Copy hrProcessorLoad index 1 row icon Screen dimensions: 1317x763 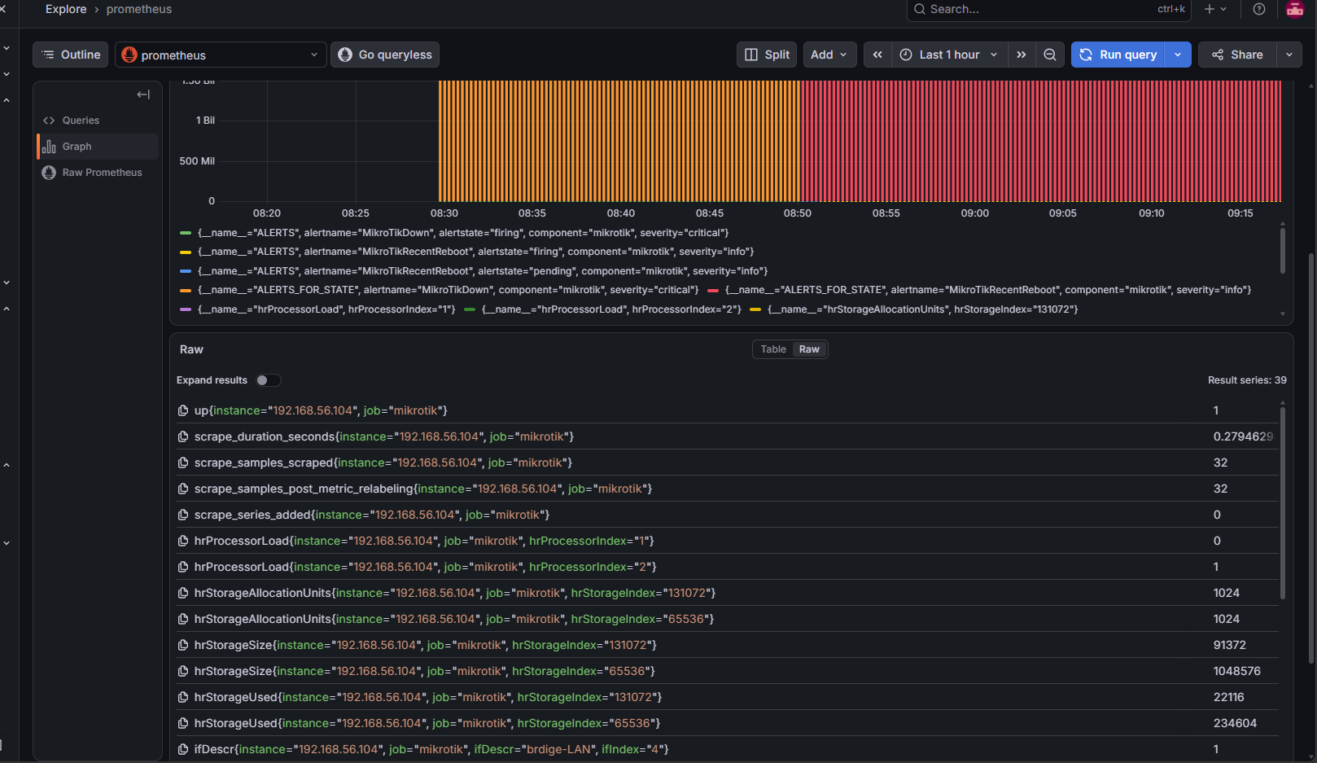(183, 541)
